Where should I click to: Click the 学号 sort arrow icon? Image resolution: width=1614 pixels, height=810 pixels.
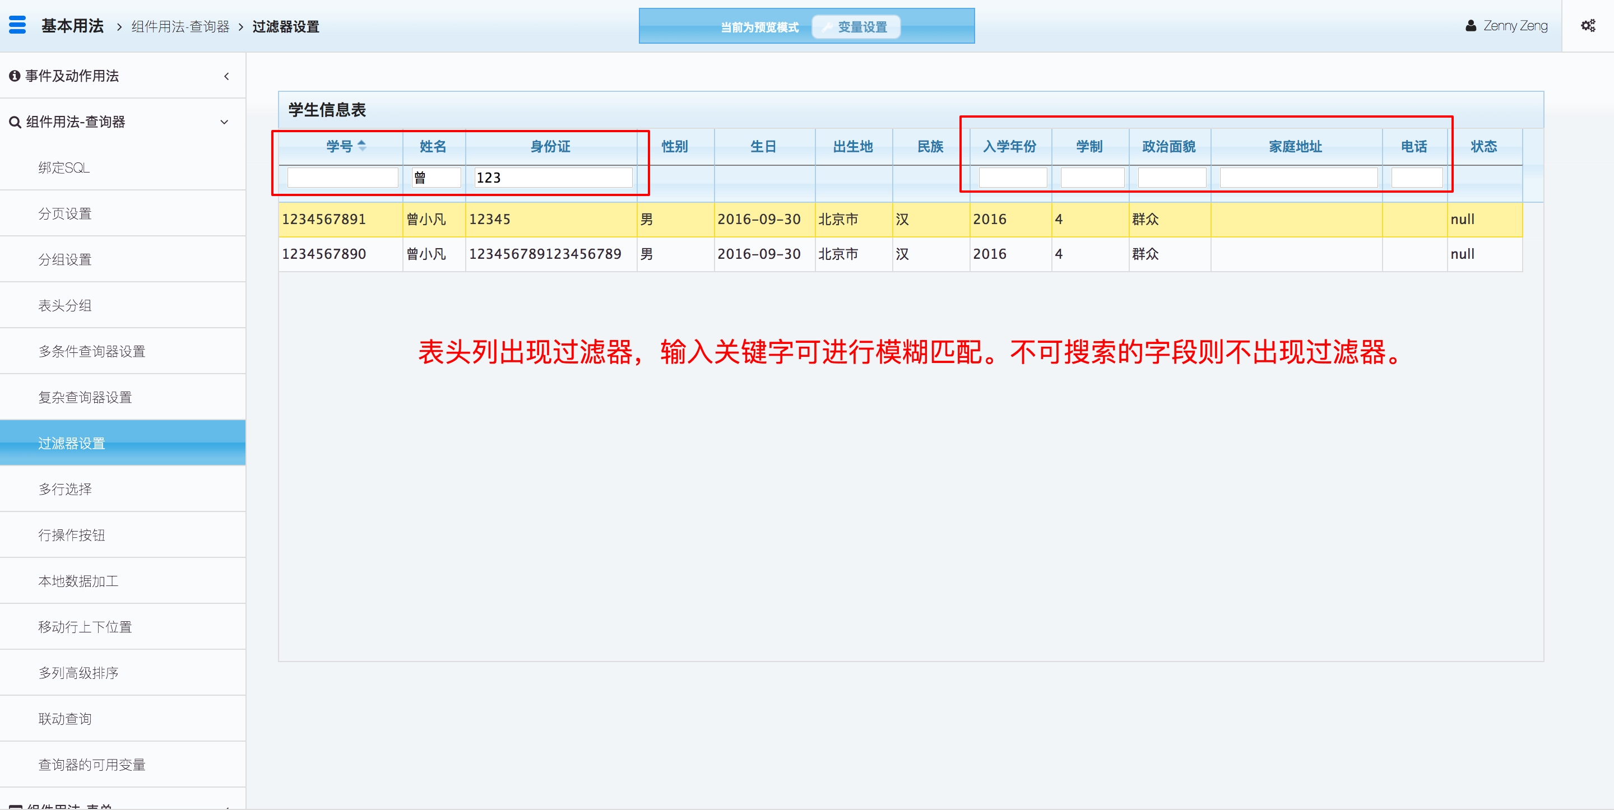tap(361, 146)
